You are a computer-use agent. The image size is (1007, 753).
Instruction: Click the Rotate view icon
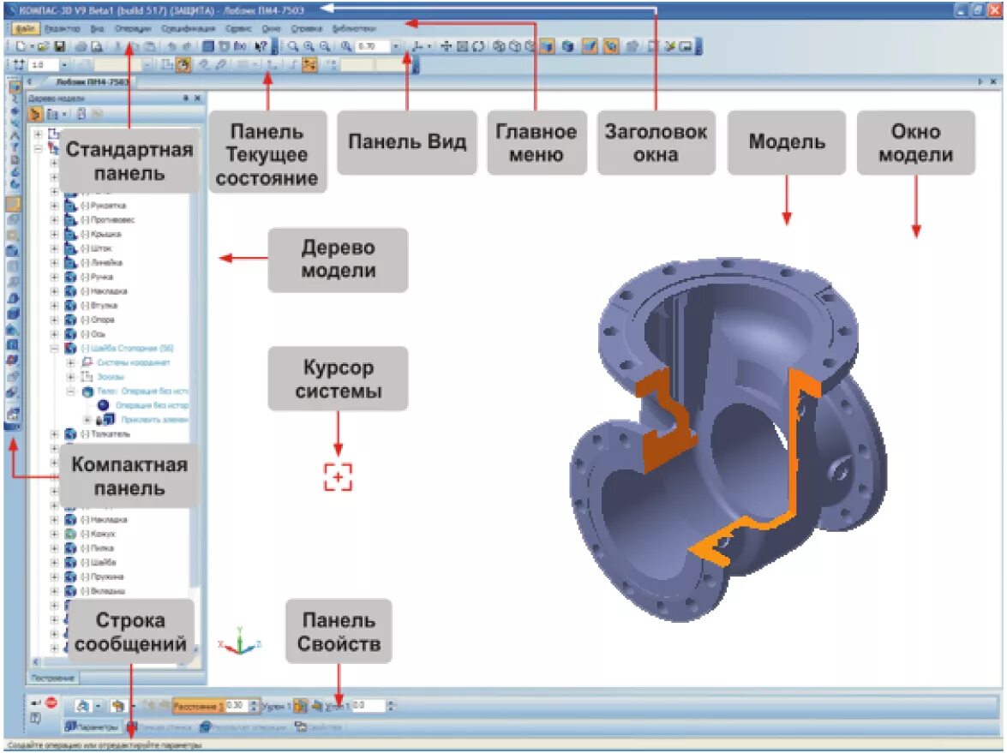point(478,46)
